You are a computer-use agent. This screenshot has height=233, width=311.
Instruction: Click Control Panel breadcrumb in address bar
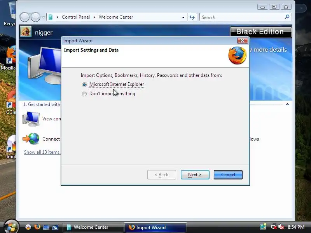click(76, 17)
